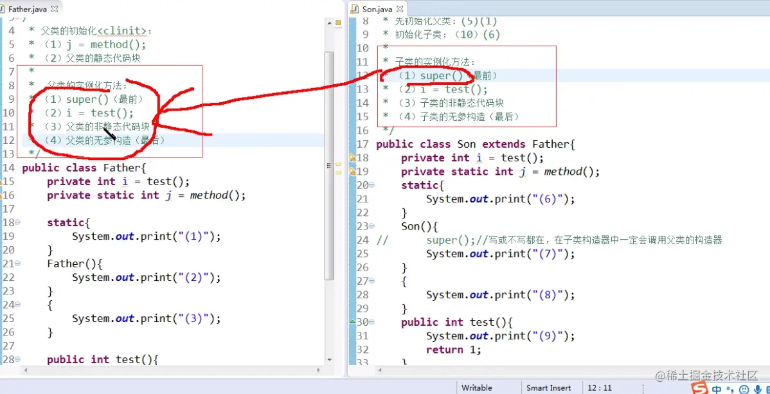This screenshot has width=770, height=394.
Task: Click the print("(8)") statement in Son.java
Action: point(501,295)
